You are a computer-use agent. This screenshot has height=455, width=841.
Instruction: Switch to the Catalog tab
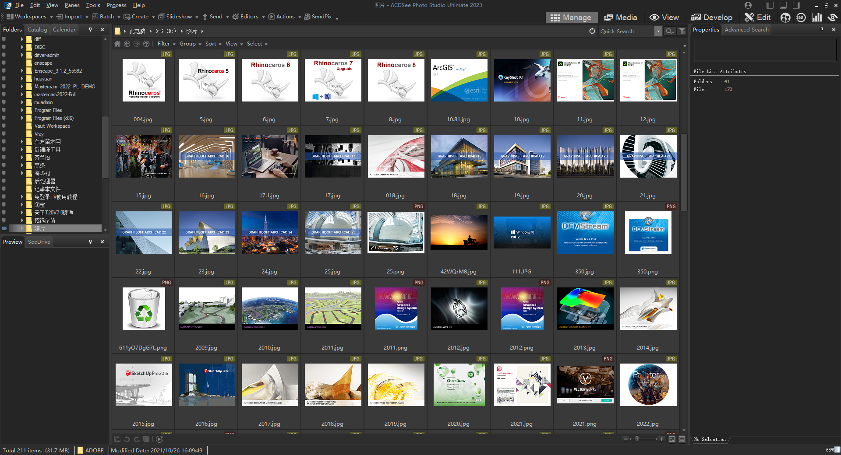pos(37,29)
